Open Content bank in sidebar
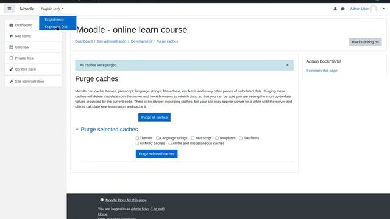This screenshot has height=219, width=390. [33, 69]
